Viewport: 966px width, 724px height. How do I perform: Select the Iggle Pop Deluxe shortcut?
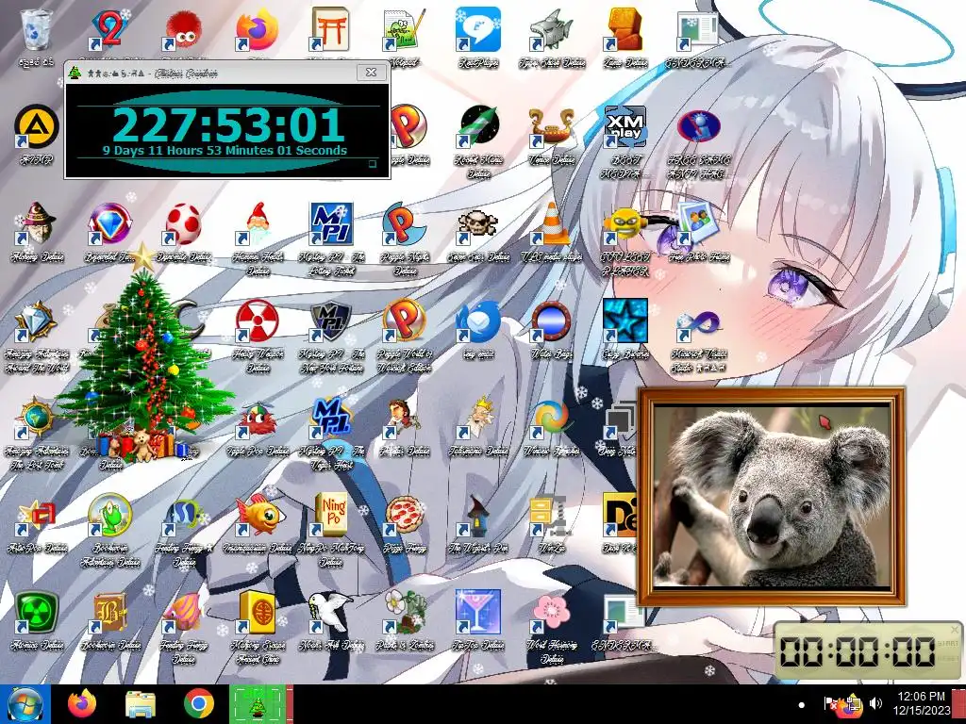[257, 418]
